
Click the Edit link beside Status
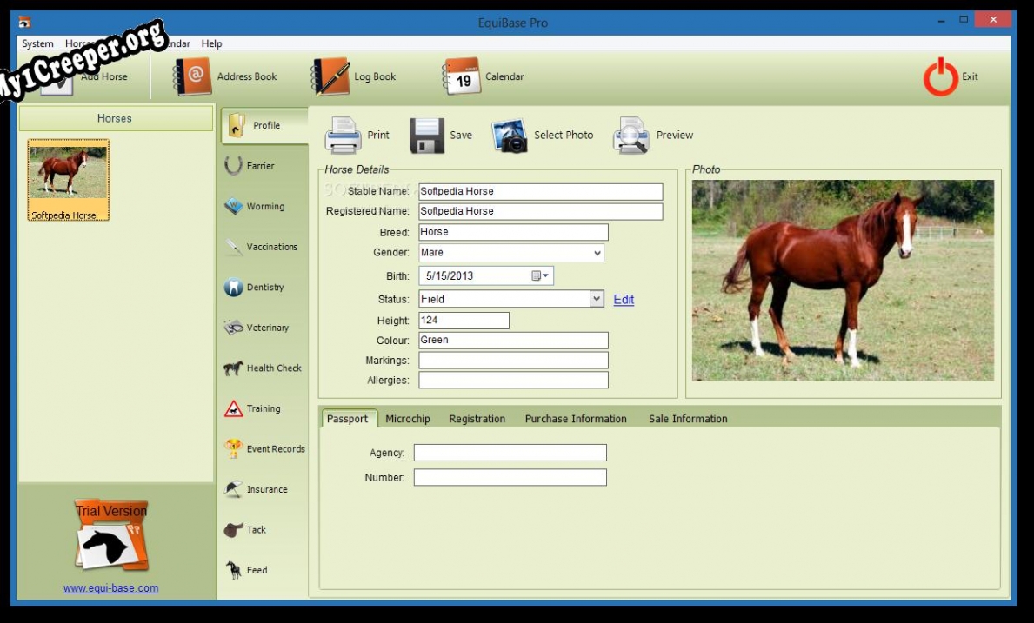[624, 300]
